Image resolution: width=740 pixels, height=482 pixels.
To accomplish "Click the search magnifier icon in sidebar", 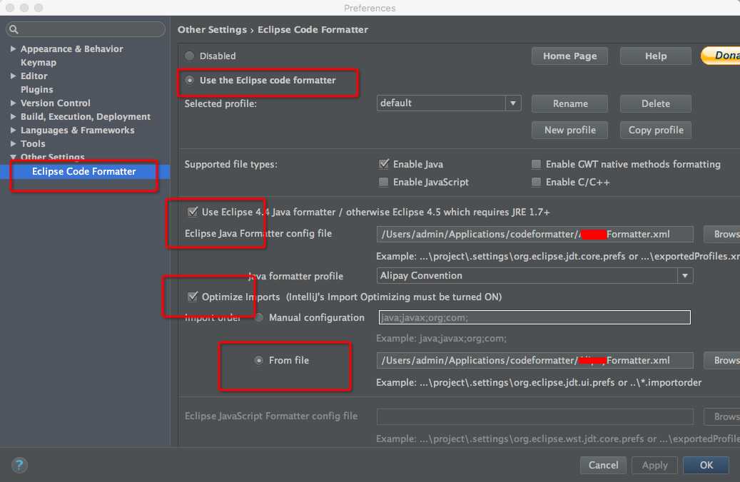I will pyautogui.click(x=14, y=29).
